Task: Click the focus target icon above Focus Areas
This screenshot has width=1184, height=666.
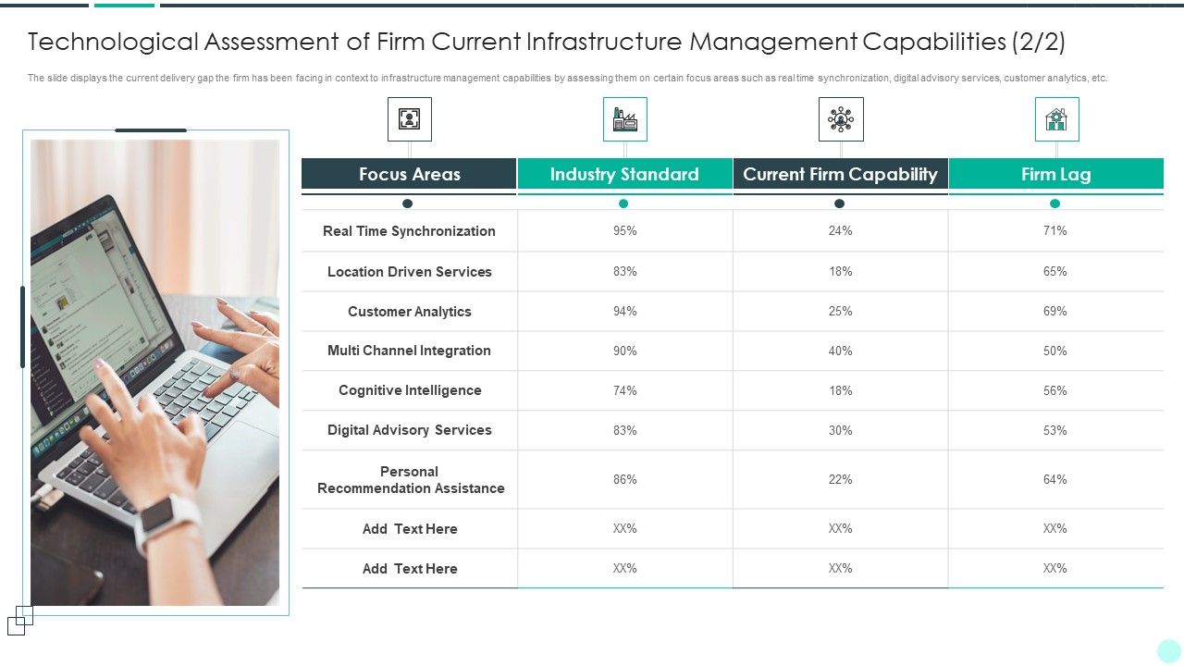Action: 409,119
